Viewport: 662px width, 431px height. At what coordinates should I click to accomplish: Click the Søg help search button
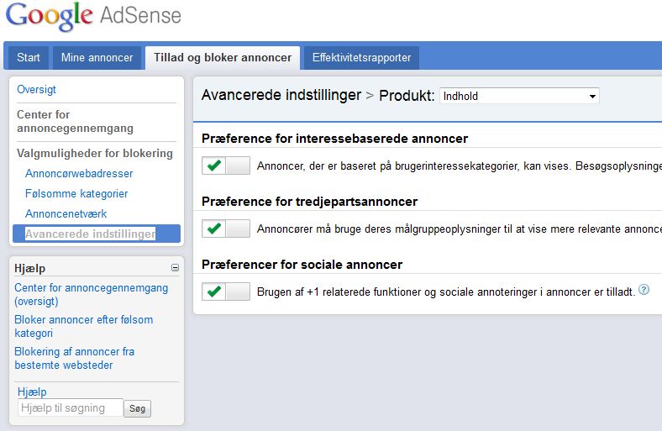click(x=137, y=408)
